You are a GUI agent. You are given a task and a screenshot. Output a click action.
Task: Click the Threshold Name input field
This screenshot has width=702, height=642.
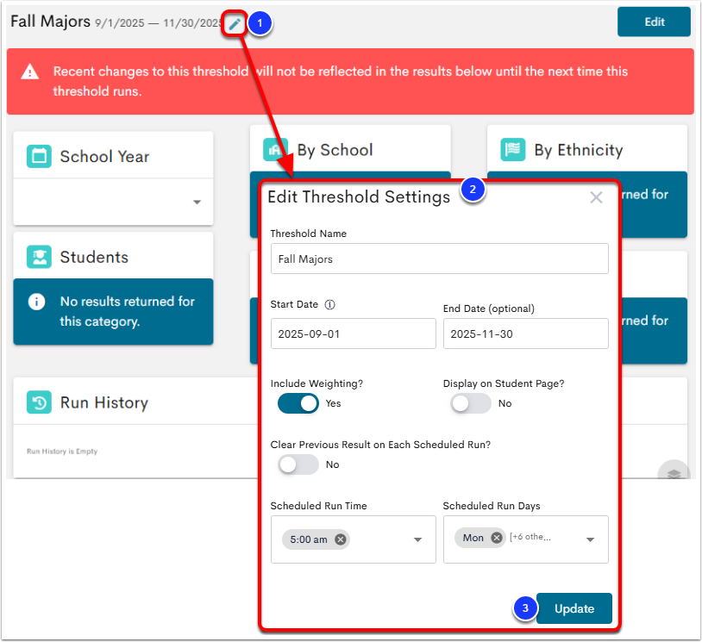coord(439,259)
